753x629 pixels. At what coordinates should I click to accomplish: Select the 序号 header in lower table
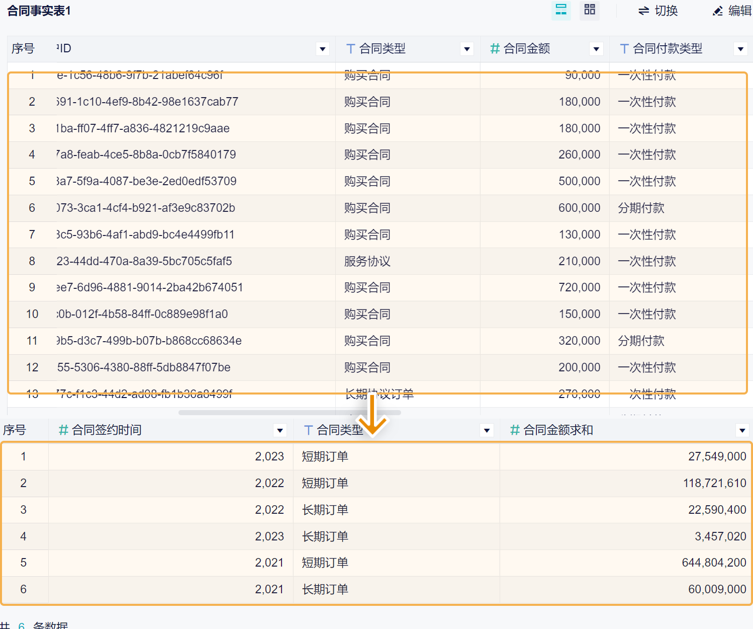pyautogui.click(x=14, y=430)
